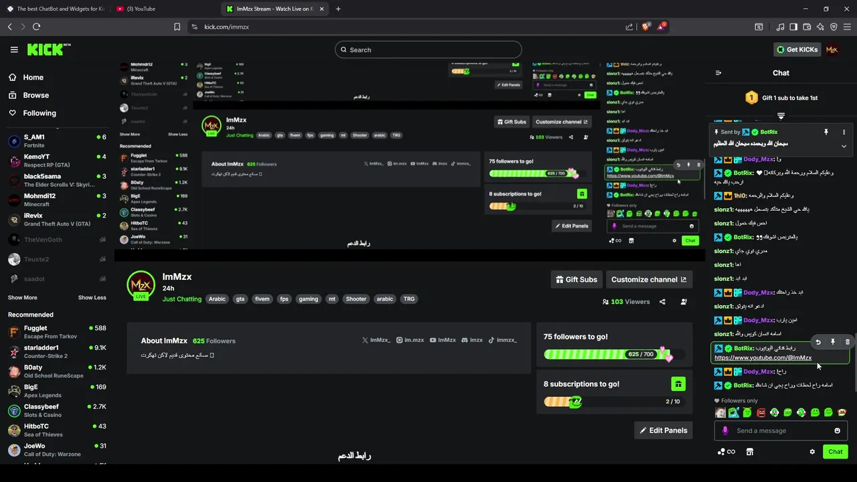Expand the pinned message with the chevron
Screen dimensions: 857x482
[x=844, y=146]
